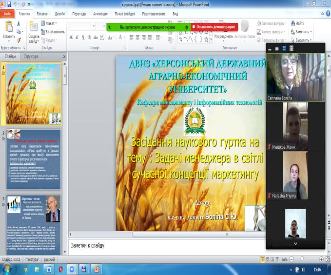This screenshot has height=275, width=331.
Task: Click the text columns icon in Абзац group
Action: pos(158,38)
